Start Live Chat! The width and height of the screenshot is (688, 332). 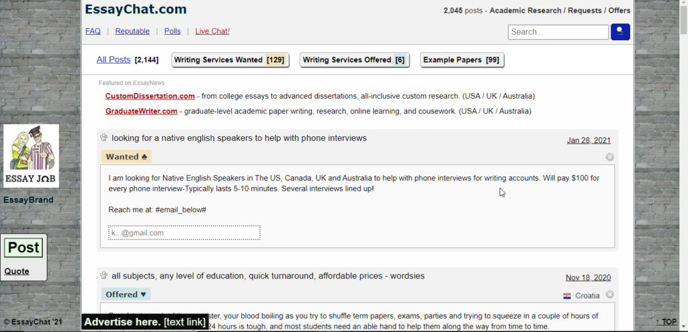212,31
